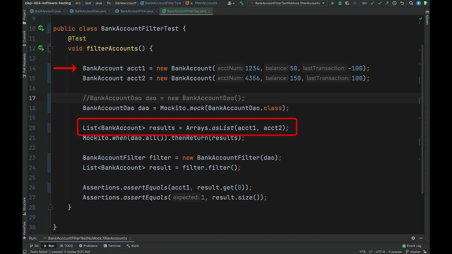
Task: Run the BankAccountFilterTestNoMock configuration
Action: 332,3
